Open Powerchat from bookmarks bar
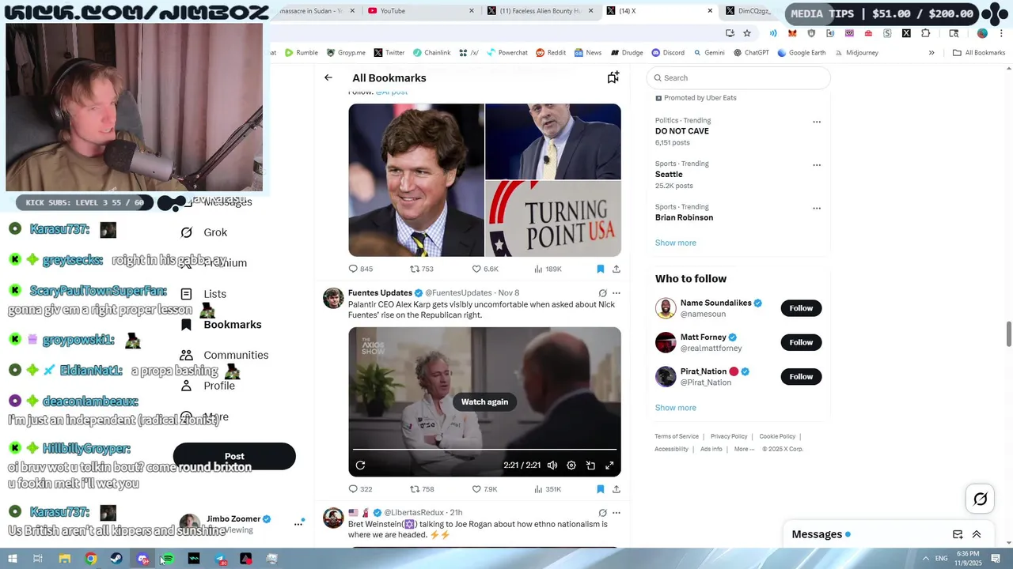The image size is (1013, 569). point(506,53)
